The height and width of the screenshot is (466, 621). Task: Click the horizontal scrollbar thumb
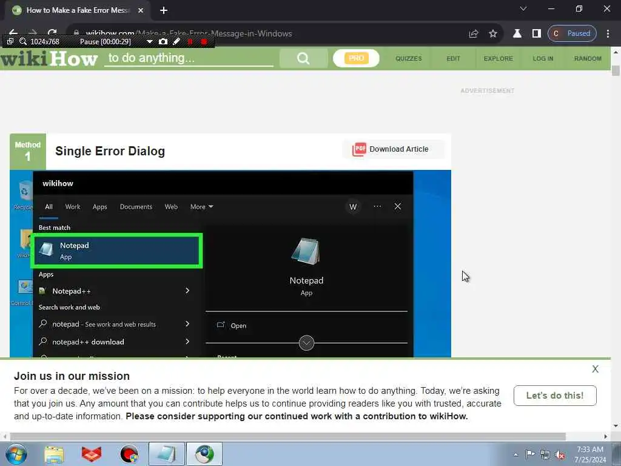coord(288,436)
